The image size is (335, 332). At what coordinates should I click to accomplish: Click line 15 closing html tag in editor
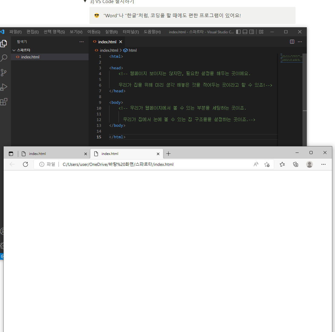[x=117, y=137]
